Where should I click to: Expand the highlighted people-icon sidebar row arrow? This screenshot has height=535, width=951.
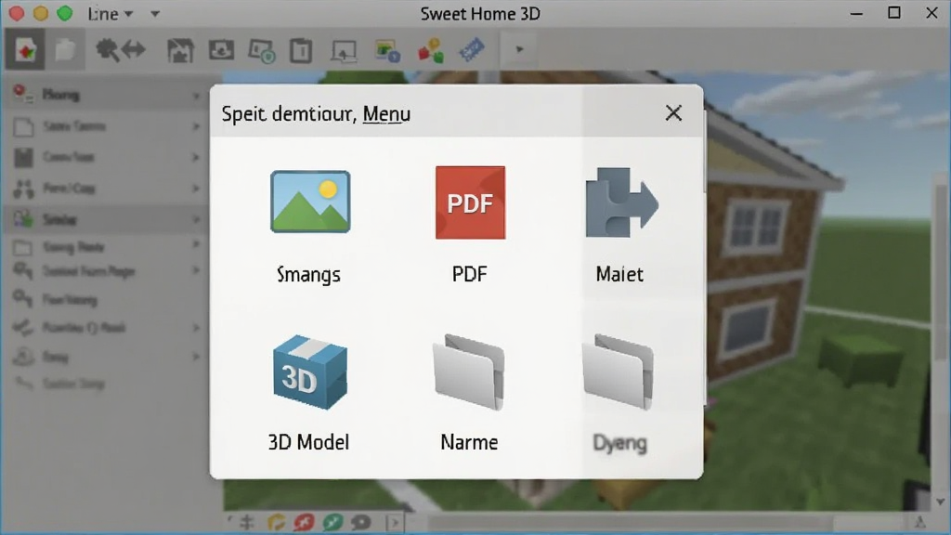[x=196, y=219]
